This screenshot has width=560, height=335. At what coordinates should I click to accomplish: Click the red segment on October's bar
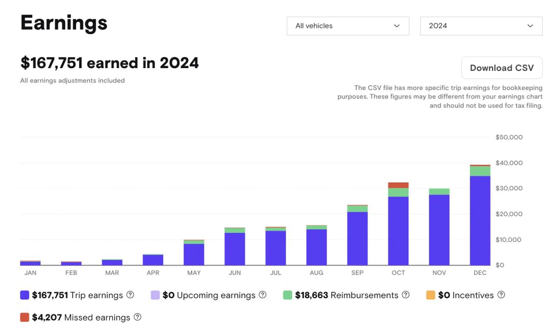398,184
